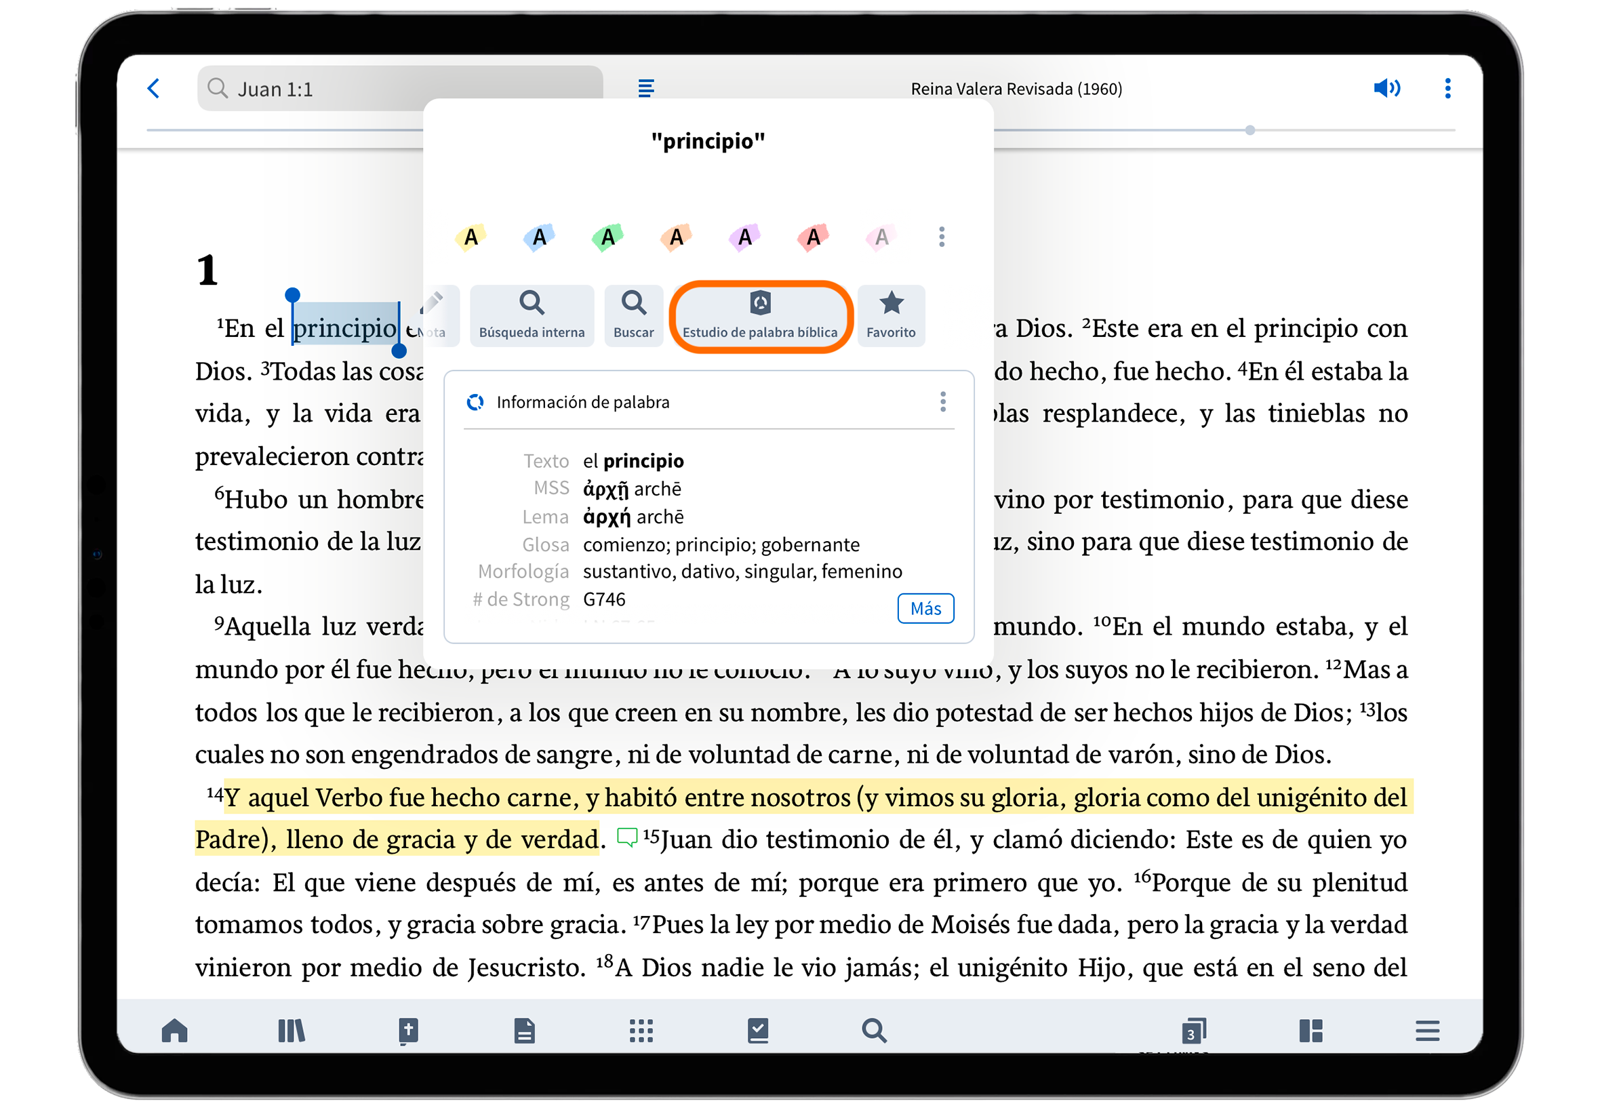Tap the morphology sustantivo, dativo, singular, femenino
Viewport: 1600px width, 1112px height.
coord(742,572)
